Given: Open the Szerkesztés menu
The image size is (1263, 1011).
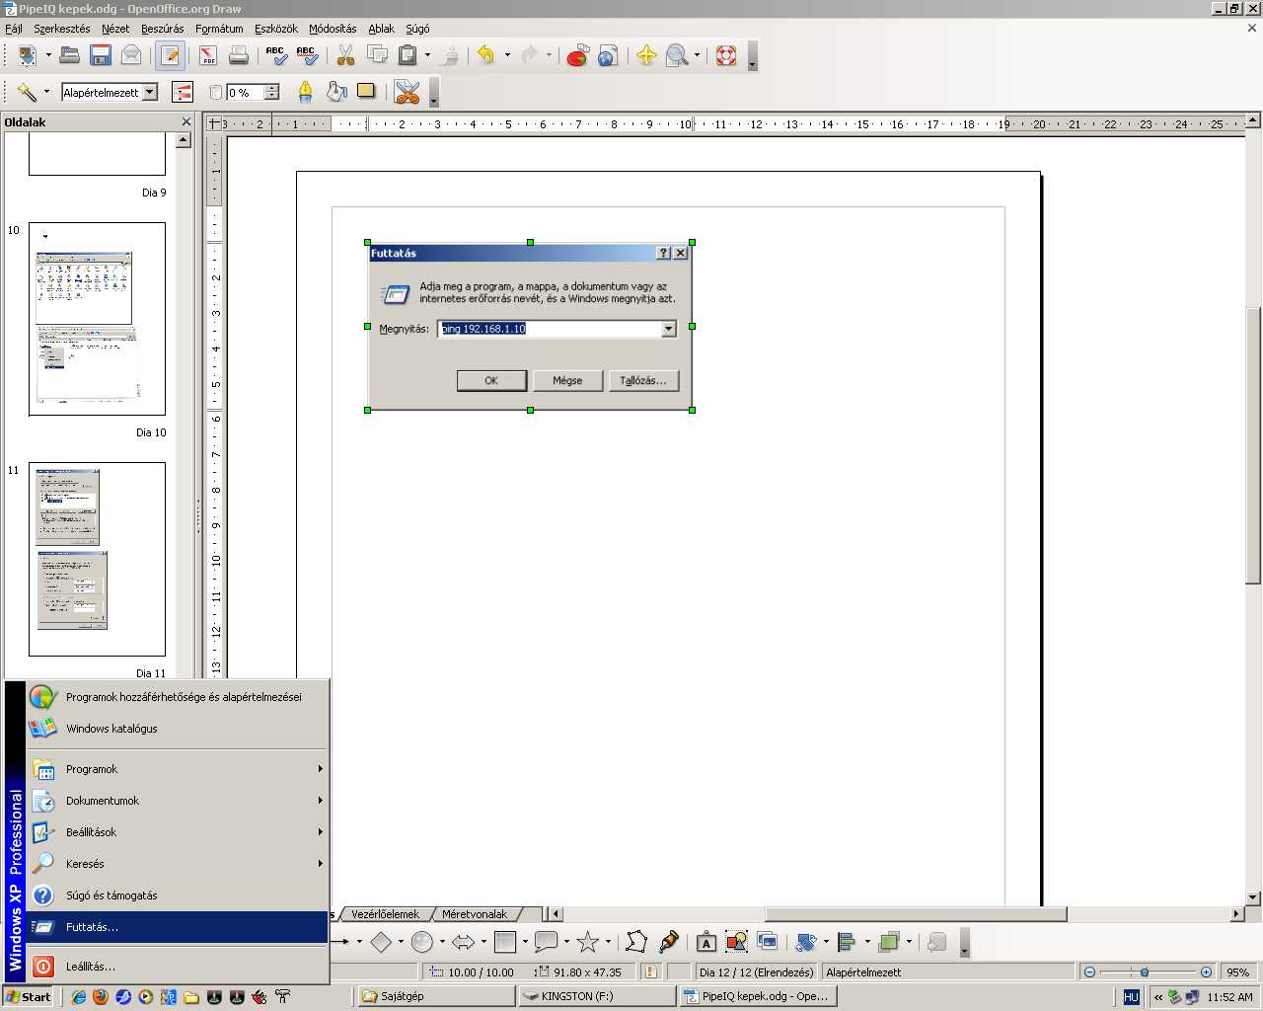Looking at the screenshot, I should [61, 29].
